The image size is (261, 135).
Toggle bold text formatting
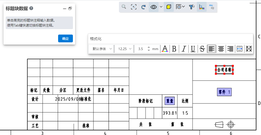tap(174, 49)
